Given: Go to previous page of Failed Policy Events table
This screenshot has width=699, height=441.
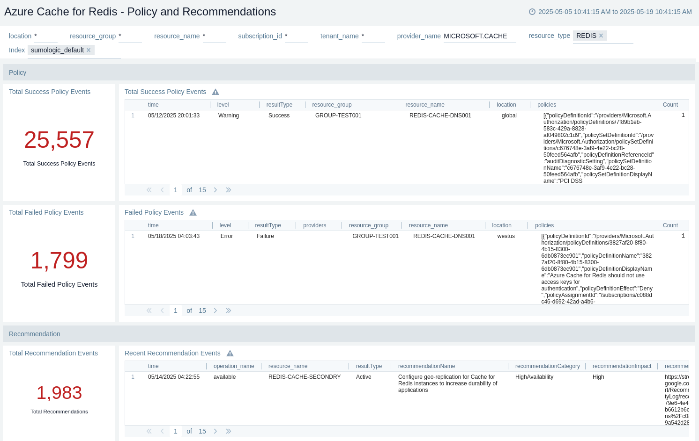Looking at the screenshot, I should (x=162, y=311).
